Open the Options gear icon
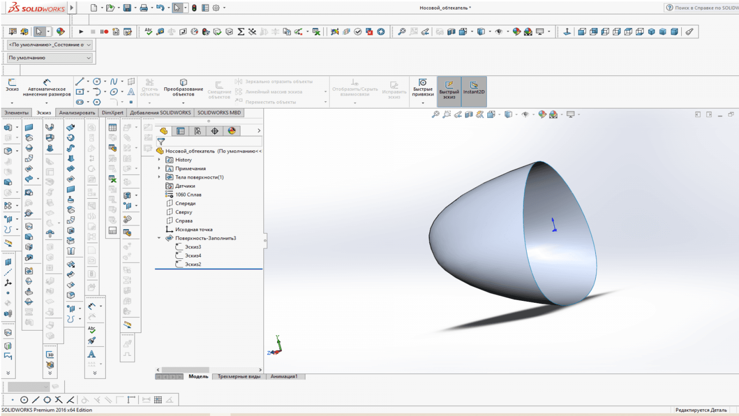739x416 pixels. pos(216,8)
